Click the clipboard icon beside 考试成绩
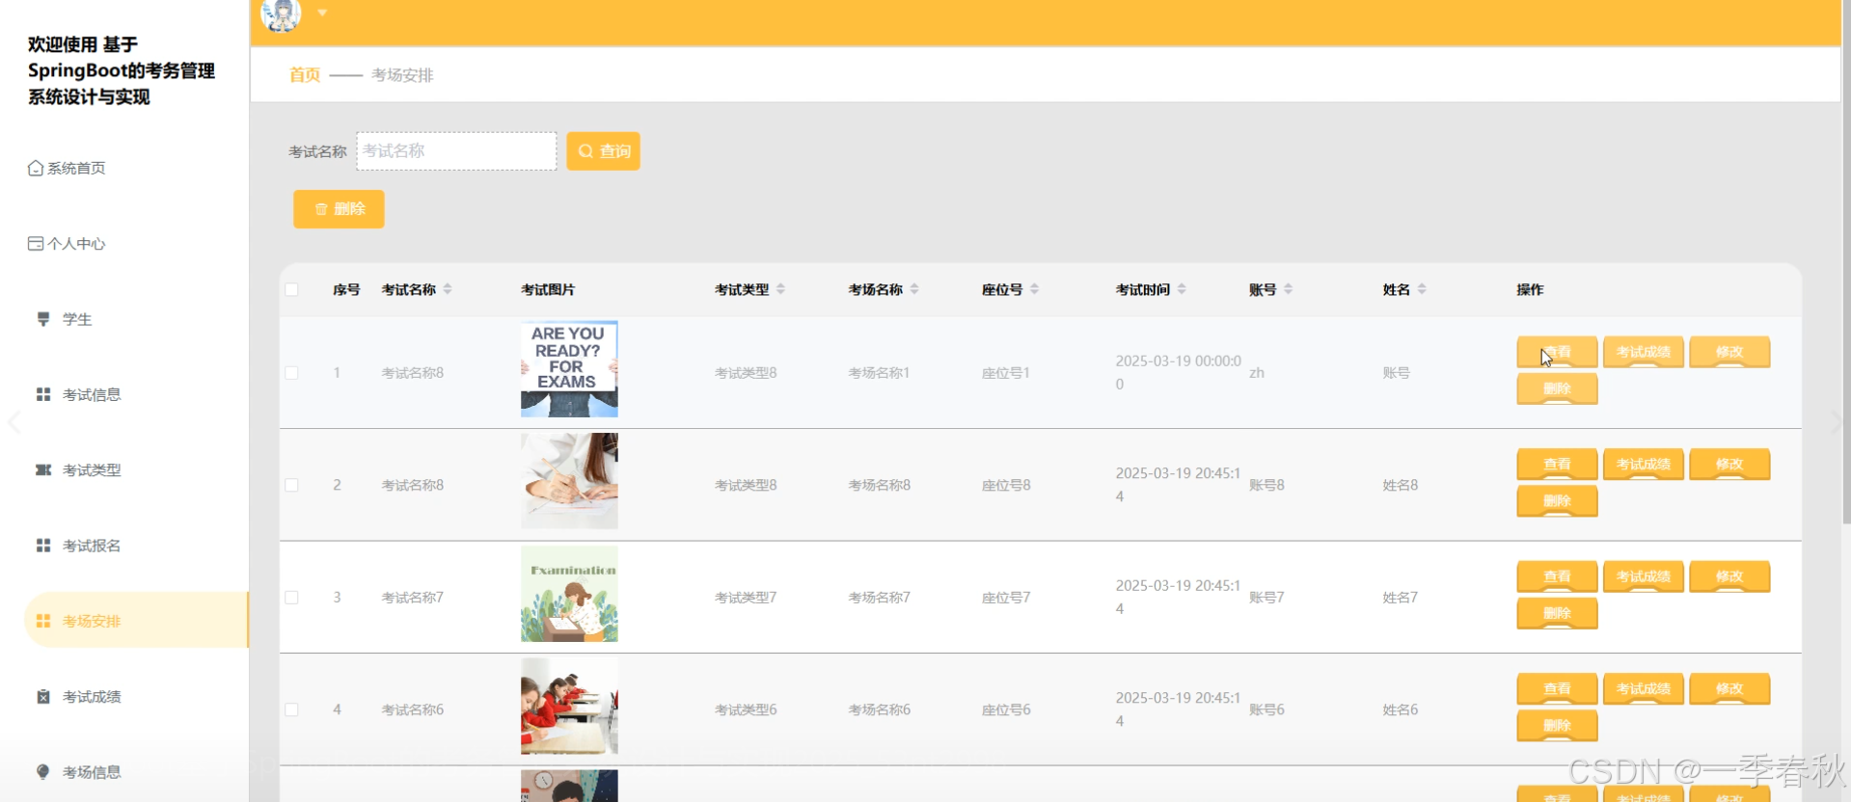This screenshot has width=1851, height=802. click(43, 697)
